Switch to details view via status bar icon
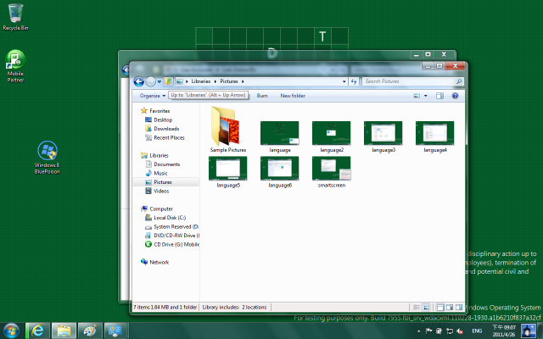The image size is (543, 339). [x=417, y=307]
